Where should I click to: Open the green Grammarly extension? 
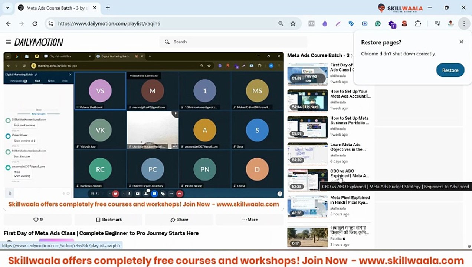point(378,23)
